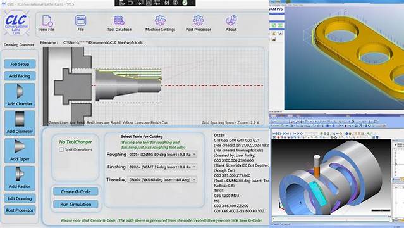The height and width of the screenshot is (228, 404).
Task: Expand the Finishing tool dropdown
Action: 162,167
